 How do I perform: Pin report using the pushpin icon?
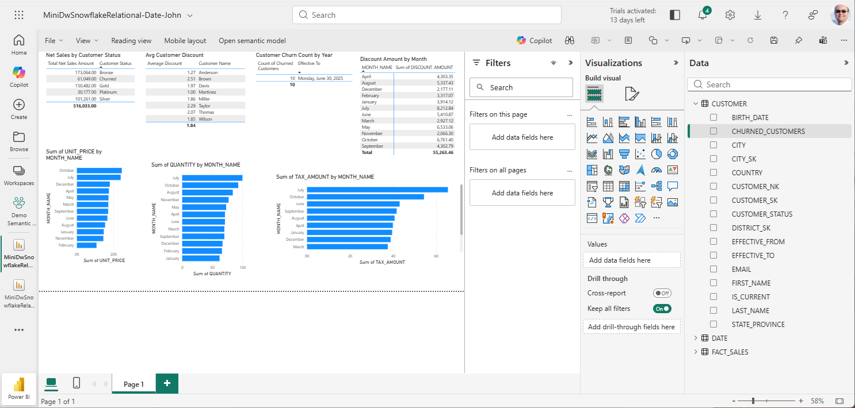click(x=798, y=40)
